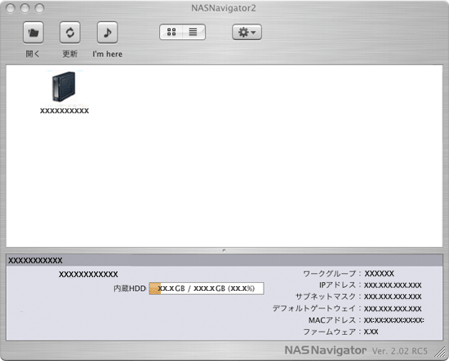Click the NAS Navigator logo in the footer
The width and height of the screenshot is (449, 361).
tap(326, 350)
